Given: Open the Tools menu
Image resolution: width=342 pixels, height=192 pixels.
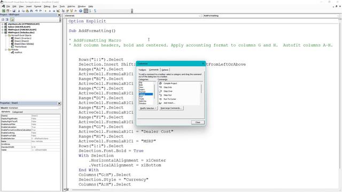Looking at the screenshot, I should (x=62, y=6).
